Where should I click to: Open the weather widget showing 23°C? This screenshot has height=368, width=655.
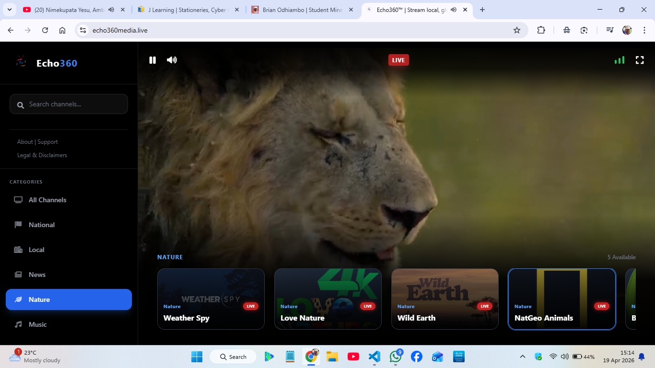pos(35,356)
